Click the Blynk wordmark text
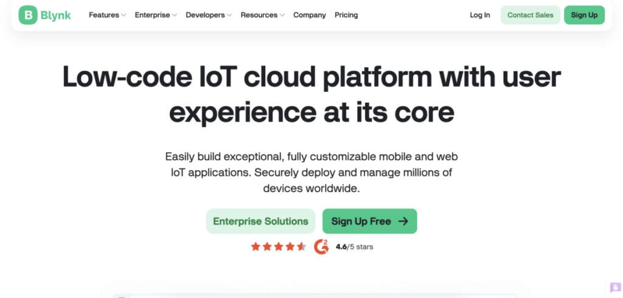The height and width of the screenshot is (298, 623). coord(55,15)
